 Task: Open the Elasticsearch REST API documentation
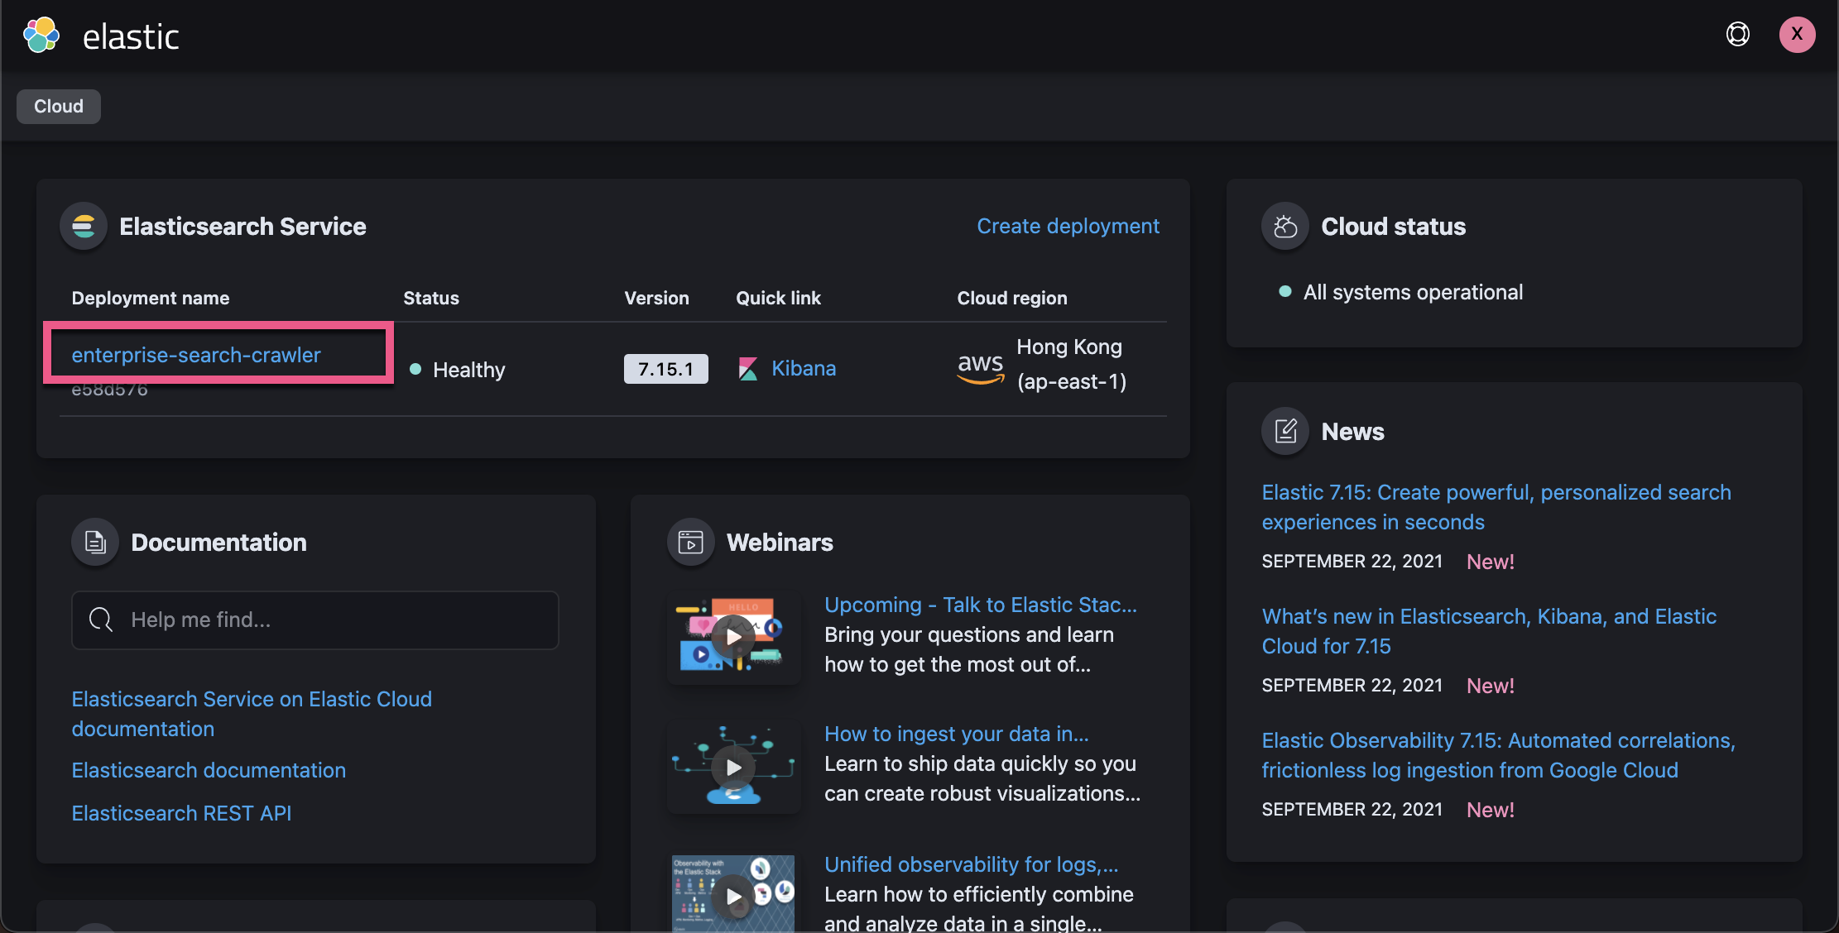tap(180, 813)
